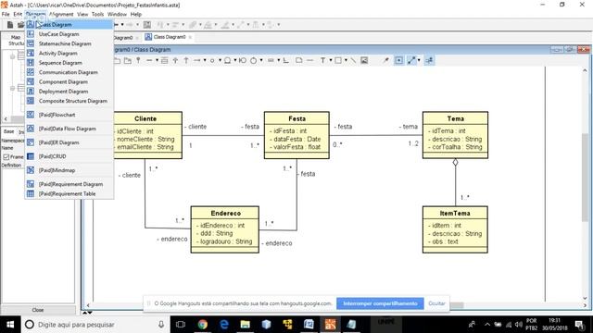Toggle the highlighted selection-mode button
This screenshot has height=333, width=593.
[399, 60]
